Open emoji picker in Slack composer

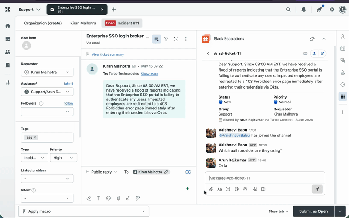228,189
